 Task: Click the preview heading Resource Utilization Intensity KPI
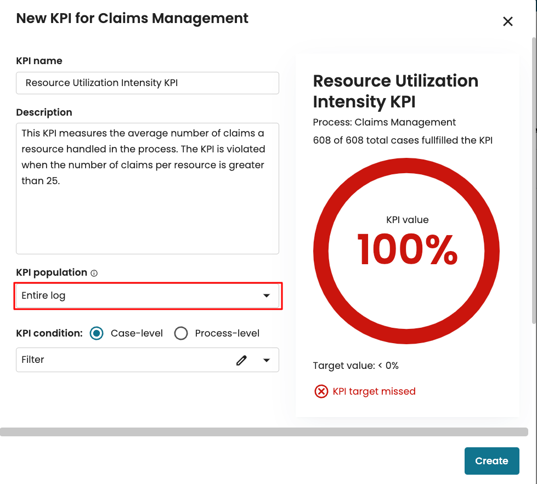[395, 91]
